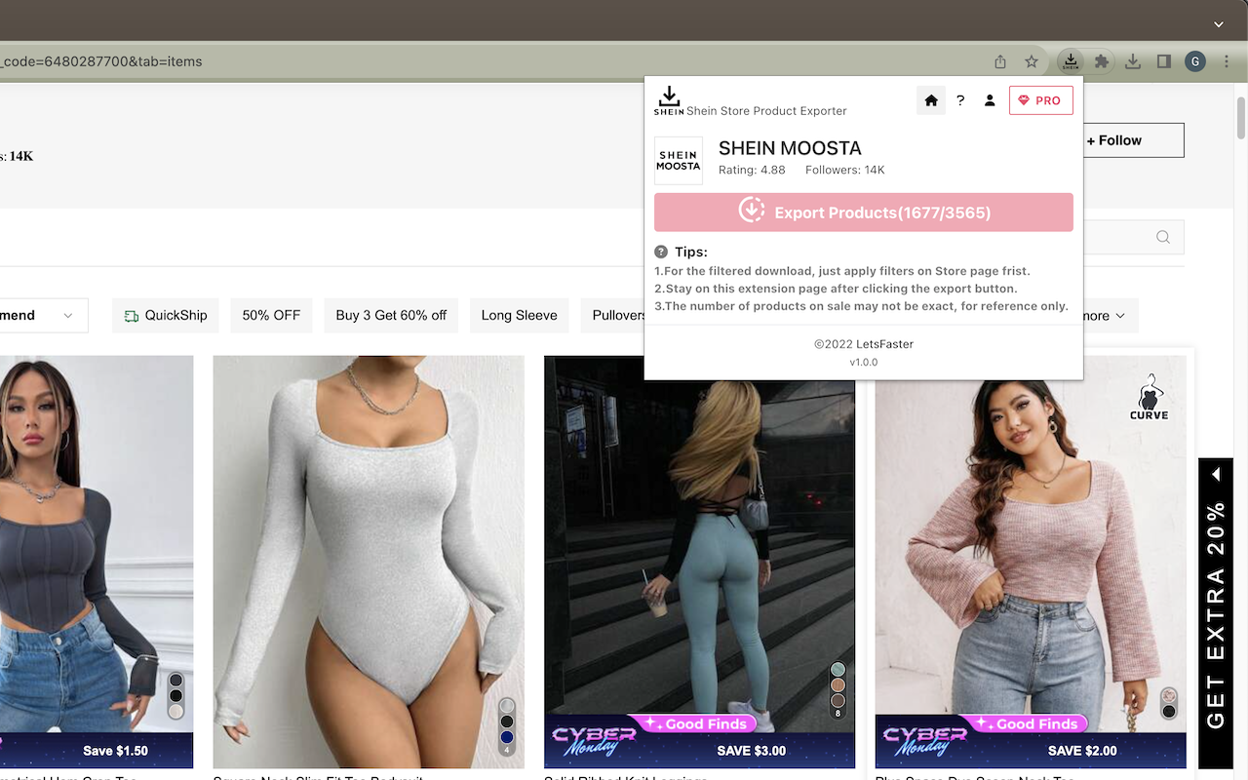Click the CURVE badge on pink top
Image resolution: width=1248 pixels, height=780 pixels.
[x=1150, y=397]
